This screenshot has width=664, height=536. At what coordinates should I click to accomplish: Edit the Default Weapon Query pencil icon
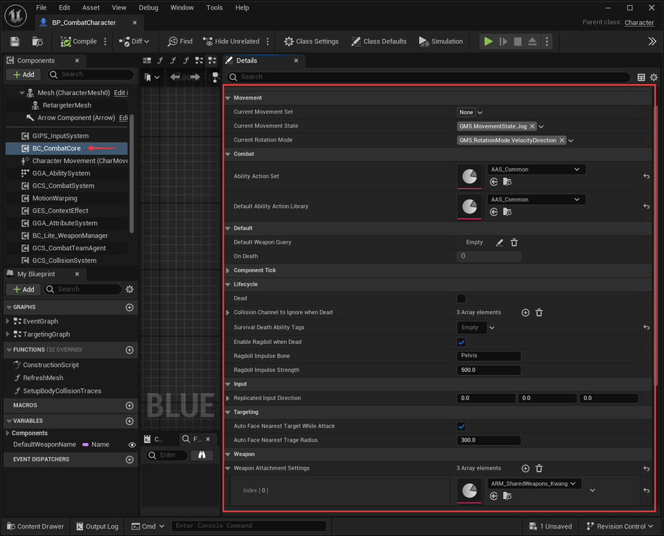tap(499, 242)
